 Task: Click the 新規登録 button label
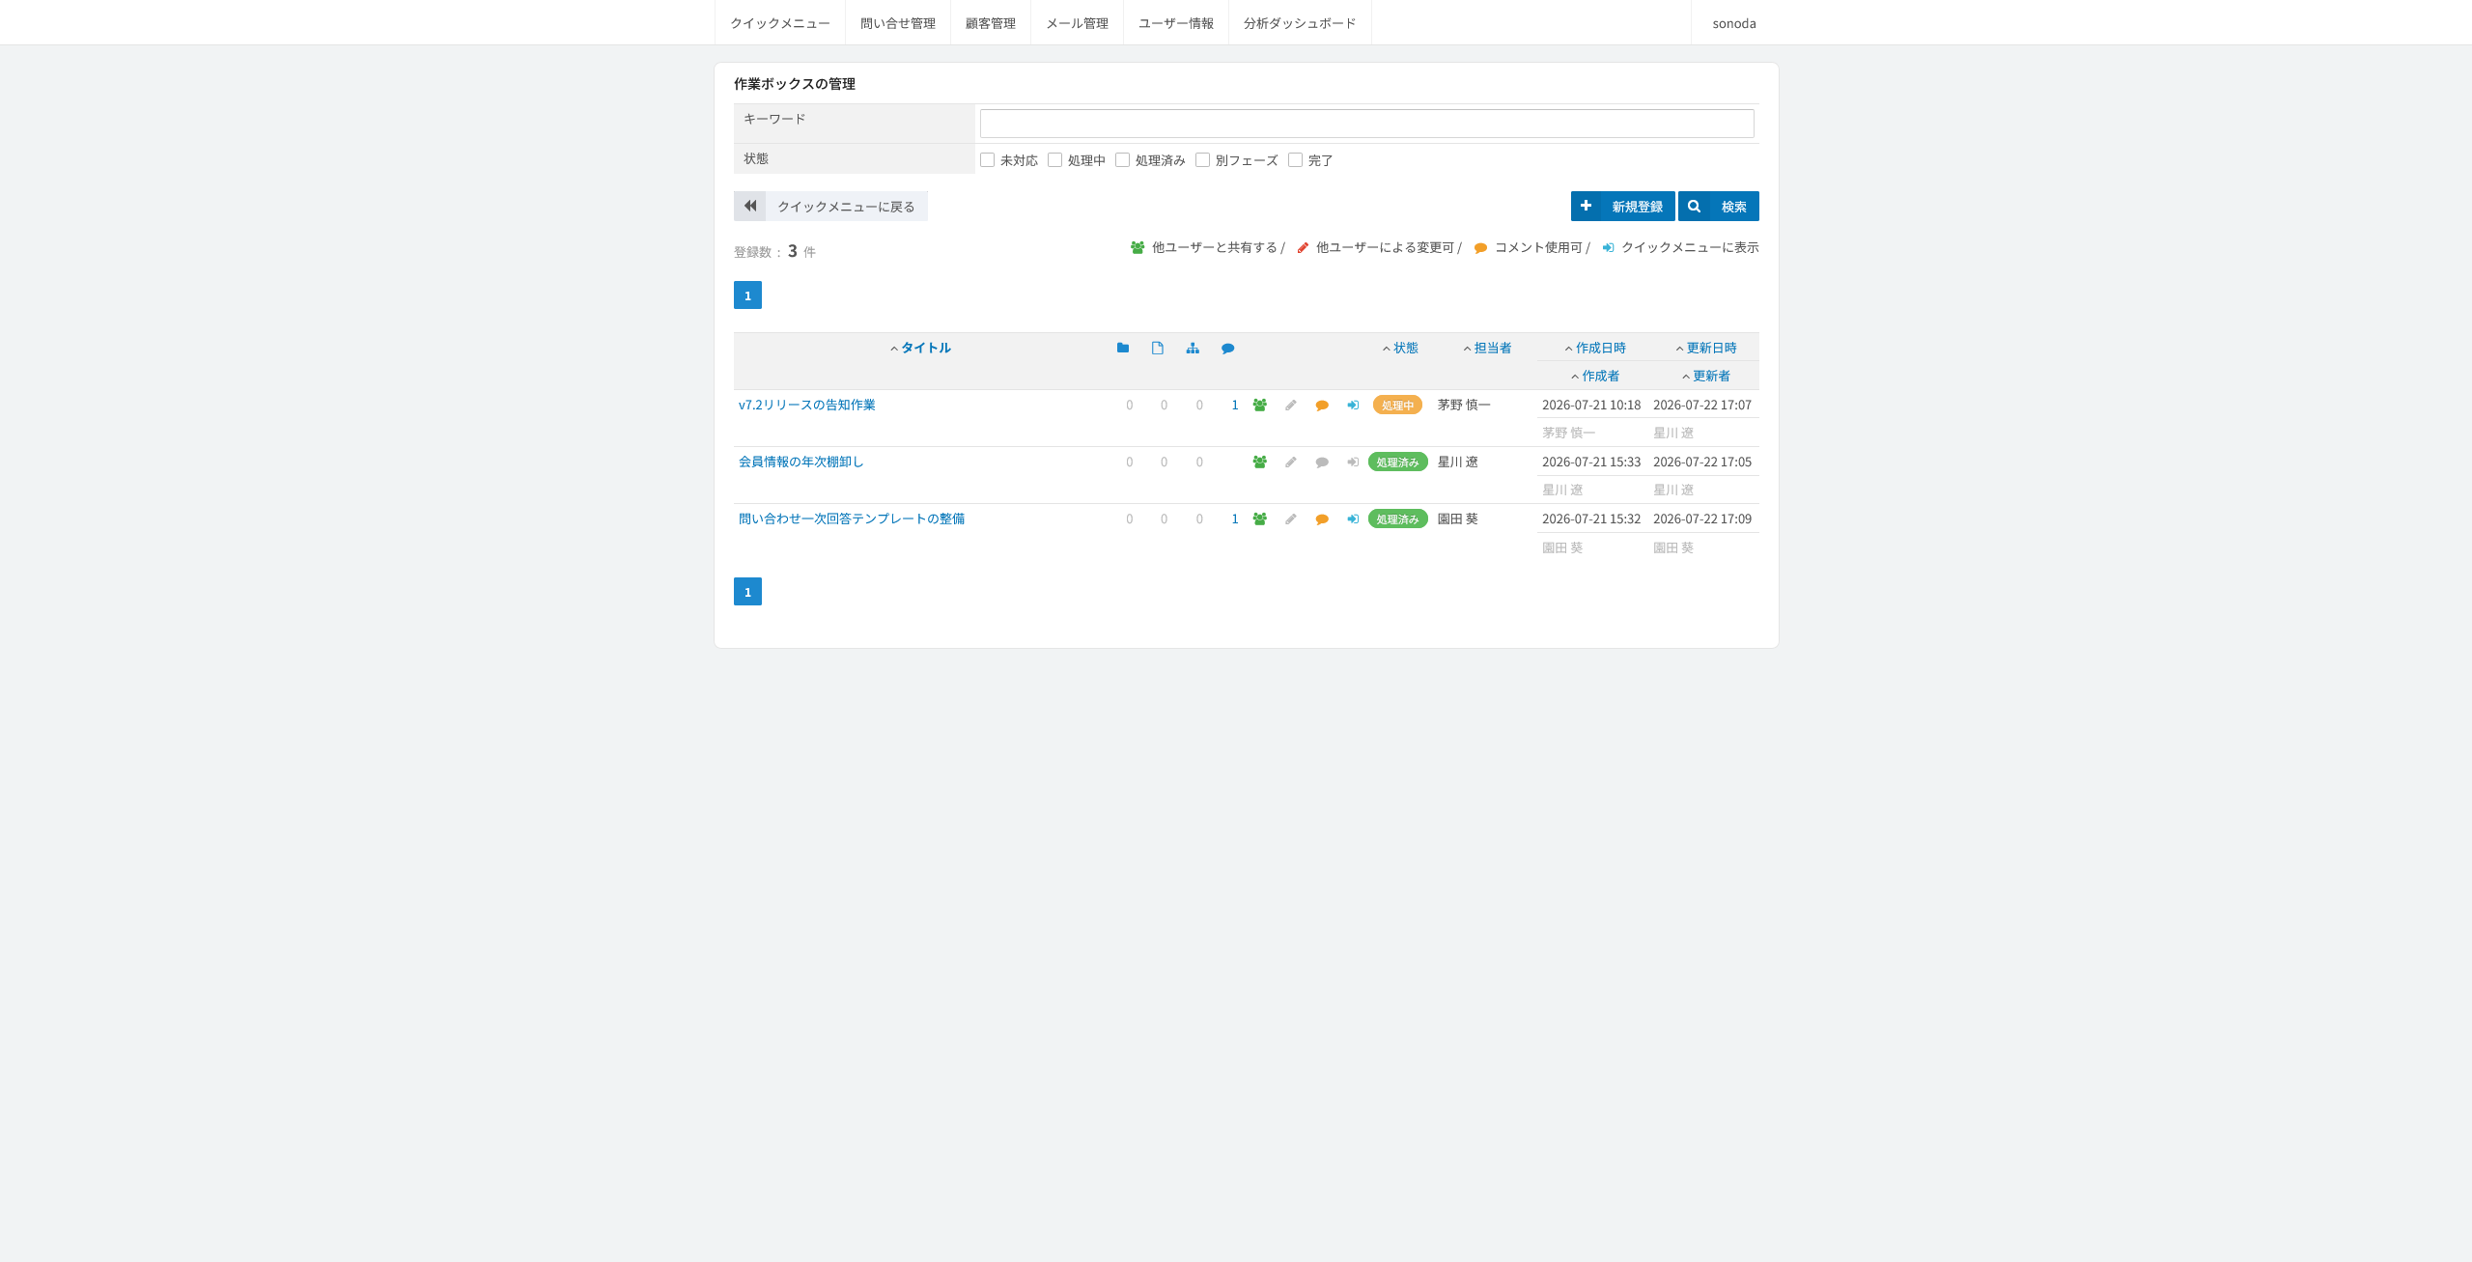click(x=1638, y=207)
